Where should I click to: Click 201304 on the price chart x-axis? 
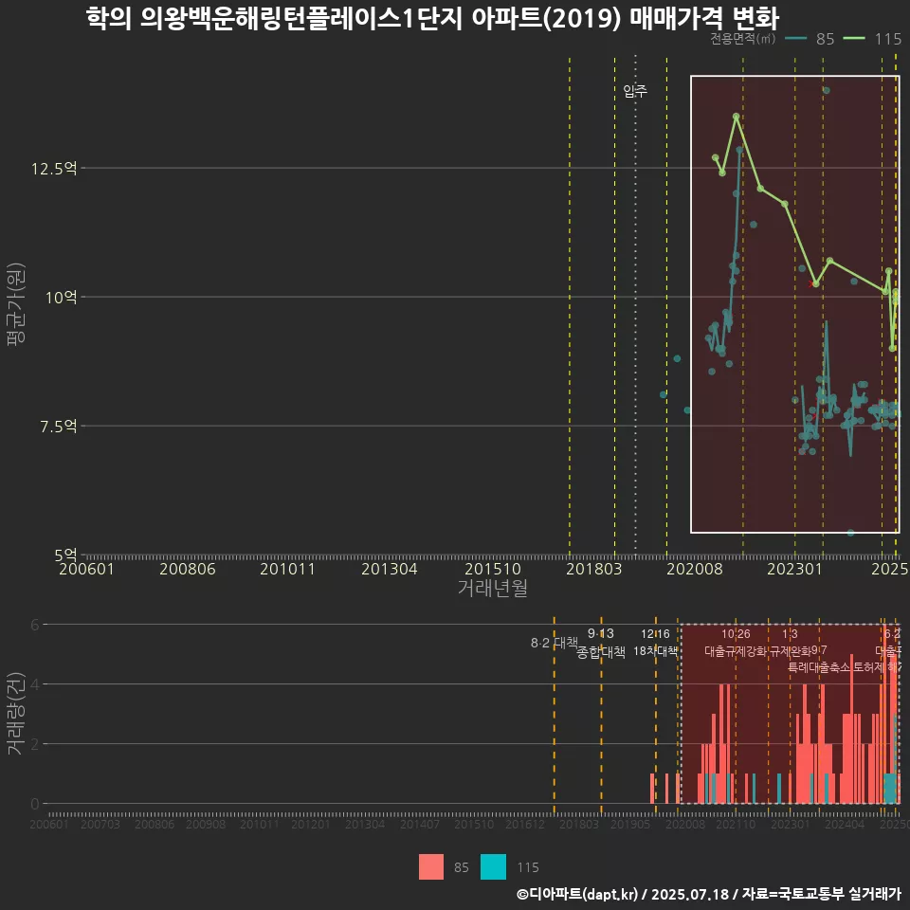[390, 569]
